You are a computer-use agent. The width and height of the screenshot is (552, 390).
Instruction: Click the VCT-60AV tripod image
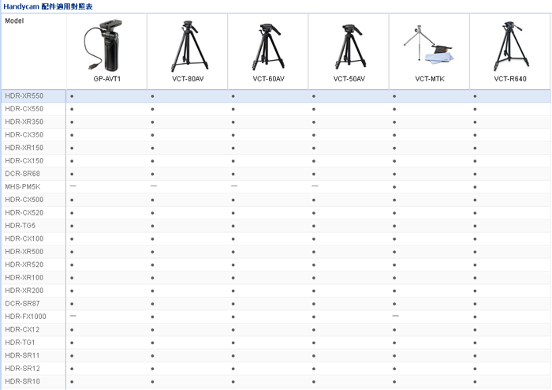point(268,47)
